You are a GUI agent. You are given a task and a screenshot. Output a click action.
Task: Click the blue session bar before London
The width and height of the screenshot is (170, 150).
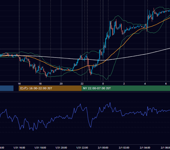click(7, 88)
